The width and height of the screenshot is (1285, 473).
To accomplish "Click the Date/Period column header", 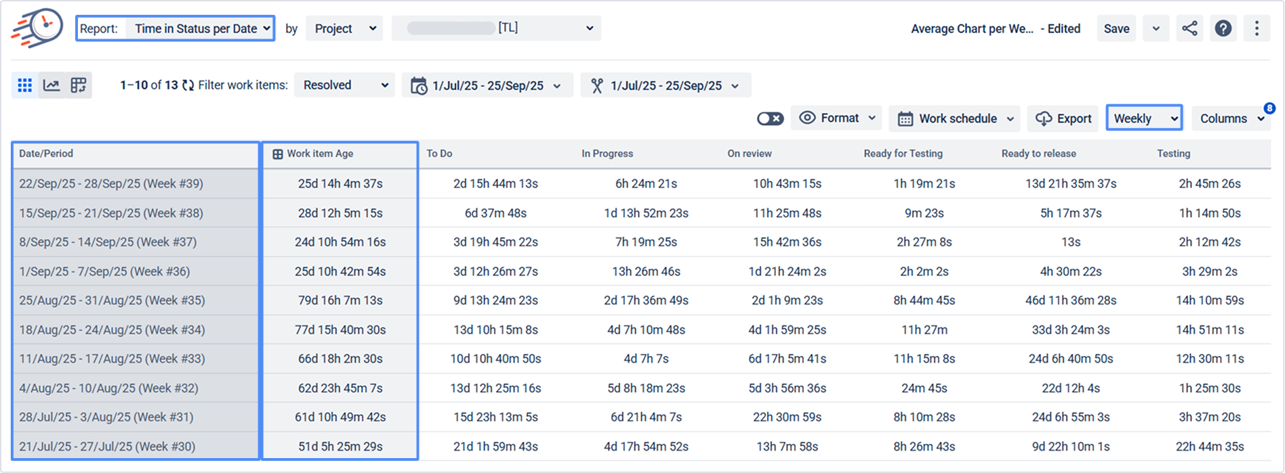I will coord(46,154).
